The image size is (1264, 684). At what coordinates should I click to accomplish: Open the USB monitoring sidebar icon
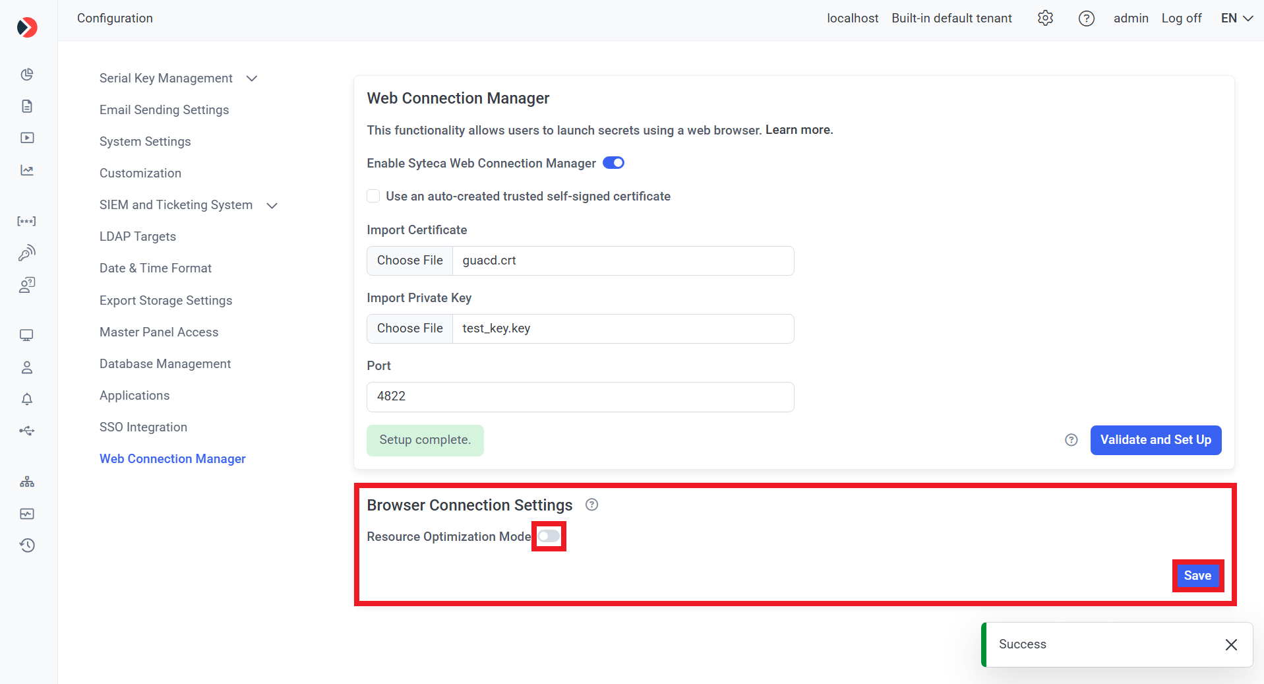tap(27, 431)
